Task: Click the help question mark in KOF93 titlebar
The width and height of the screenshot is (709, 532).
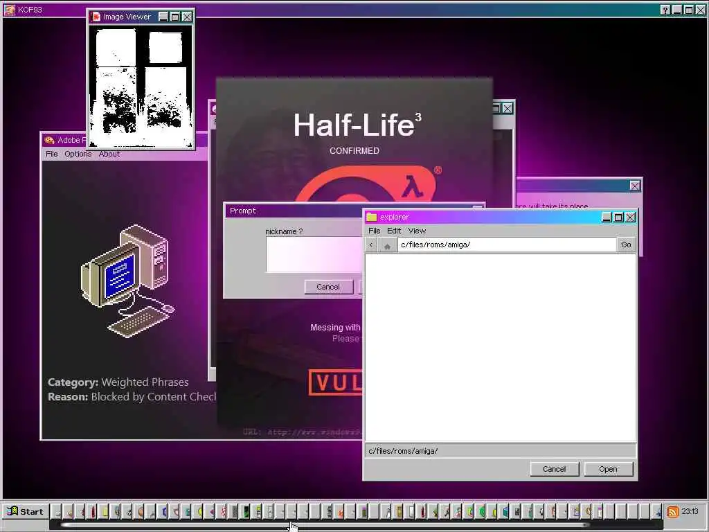Action: [665, 10]
